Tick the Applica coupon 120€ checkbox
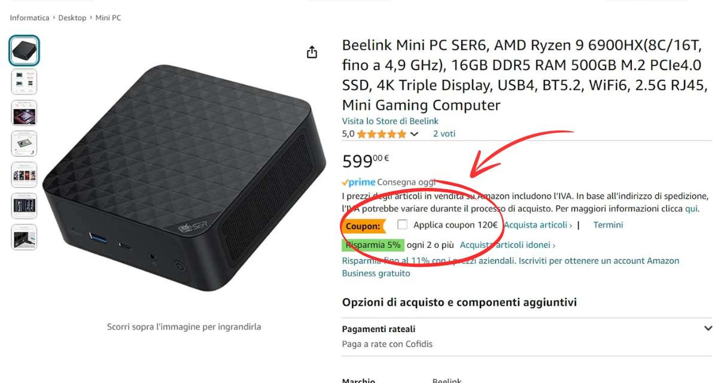The height and width of the screenshot is (383, 718). click(x=403, y=225)
